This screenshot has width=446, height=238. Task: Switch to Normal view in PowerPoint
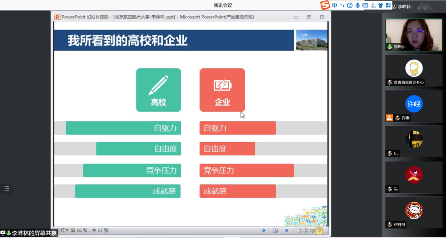299,231
